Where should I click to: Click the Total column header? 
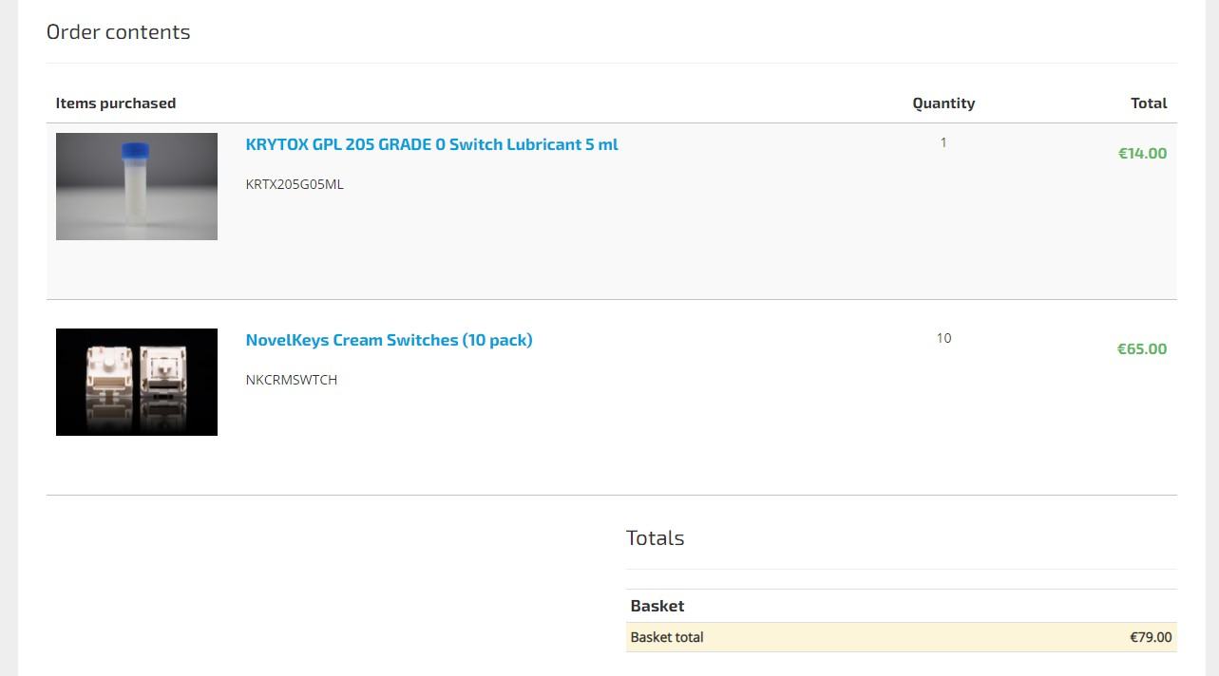1149,103
